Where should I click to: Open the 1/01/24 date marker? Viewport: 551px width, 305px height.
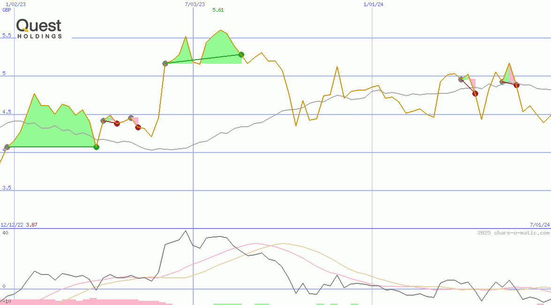[x=373, y=4]
